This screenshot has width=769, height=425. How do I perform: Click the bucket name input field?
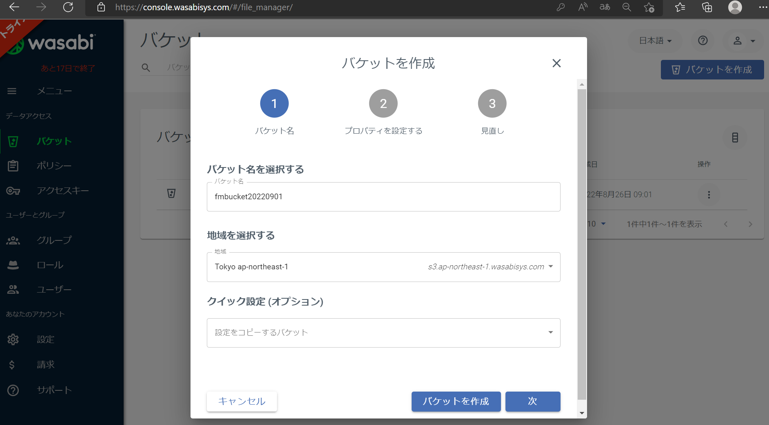(383, 197)
